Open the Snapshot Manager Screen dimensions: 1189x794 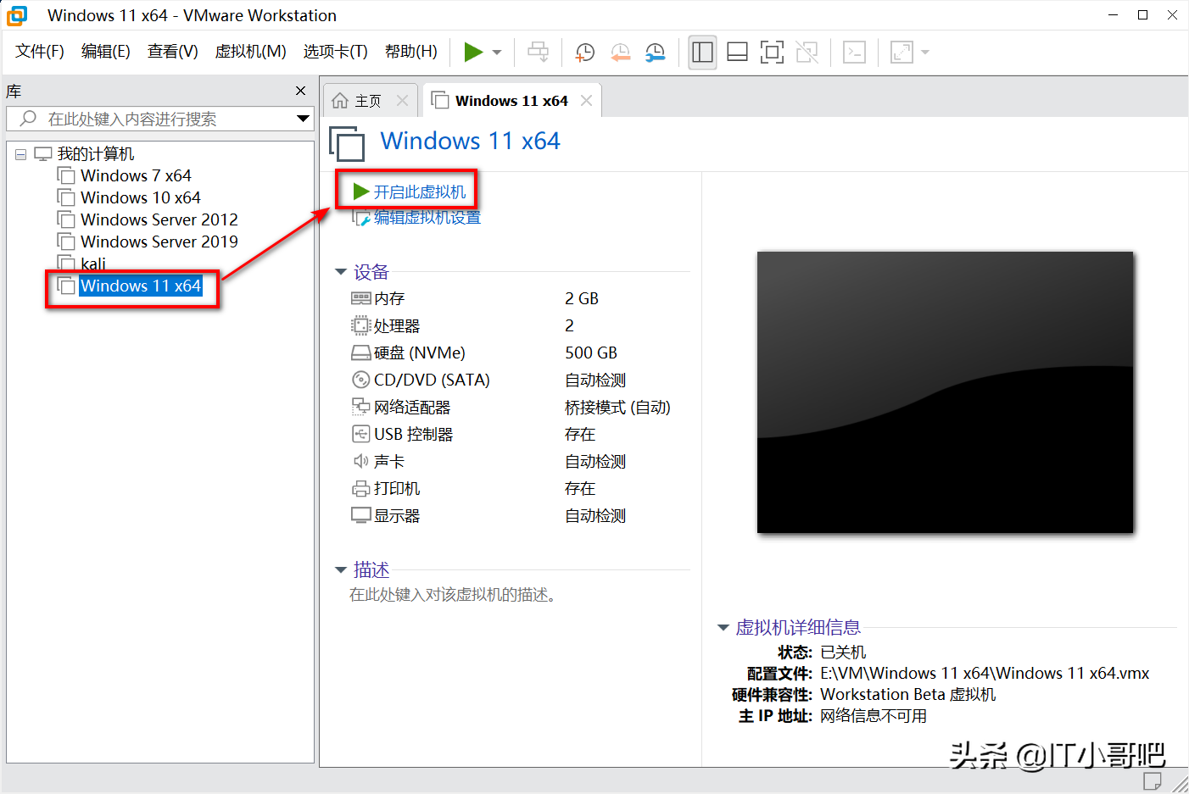pyautogui.click(x=654, y=53)
